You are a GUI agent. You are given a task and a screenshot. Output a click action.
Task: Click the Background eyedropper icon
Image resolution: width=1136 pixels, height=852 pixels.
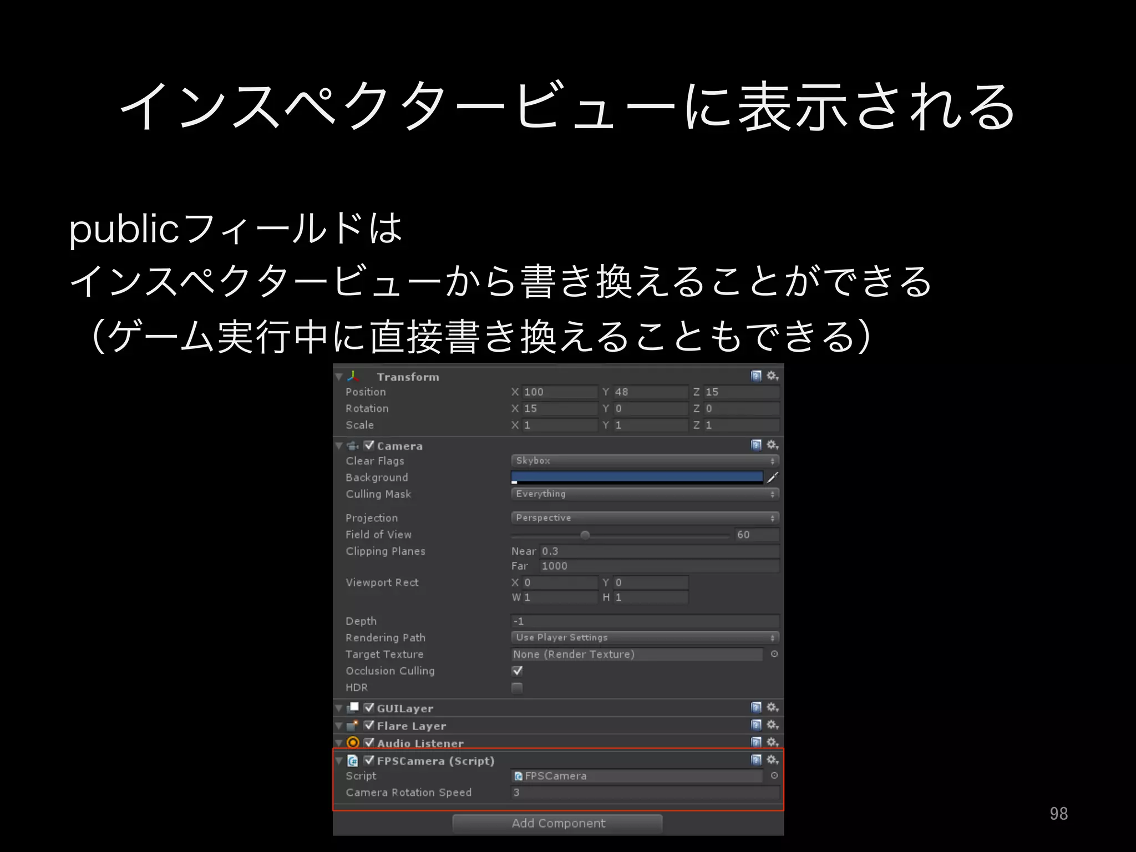click(x=773, y=477)
